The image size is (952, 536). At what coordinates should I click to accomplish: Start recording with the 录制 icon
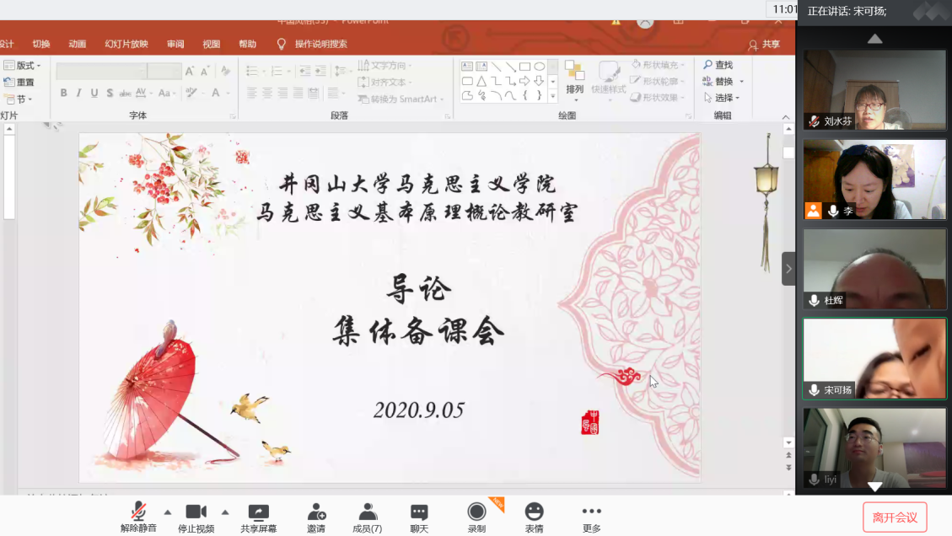coord(476,512)
